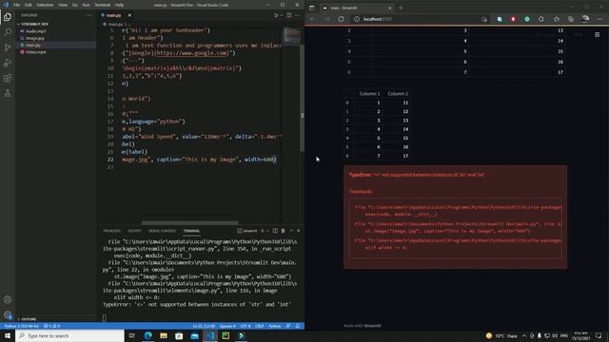Open the Help menu

tap(119, 5)
